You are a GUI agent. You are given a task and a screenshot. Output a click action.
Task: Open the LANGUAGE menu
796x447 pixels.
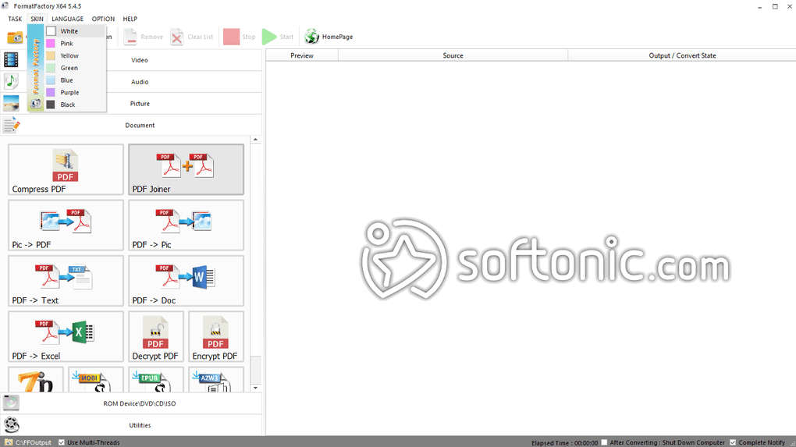click(x=68, y=19)
